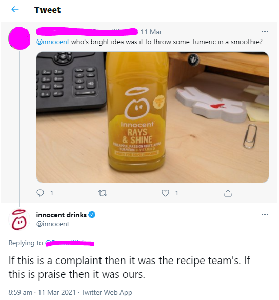Retweet the turmeric smoothie tweet
Screen dimensions: 279x300
103,193
